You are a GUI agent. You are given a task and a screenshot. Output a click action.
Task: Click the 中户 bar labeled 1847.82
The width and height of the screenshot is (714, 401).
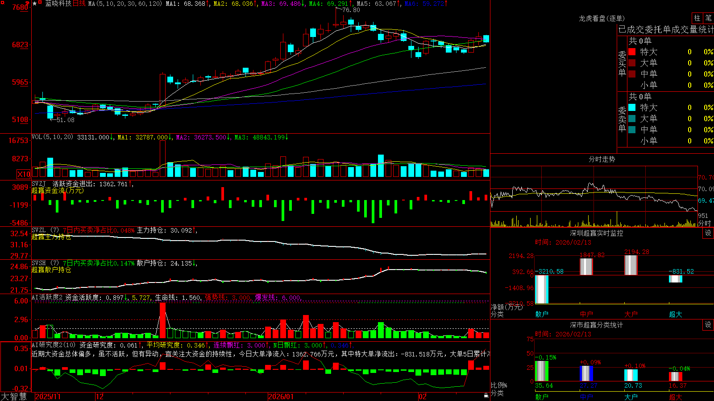click(586, 266)
